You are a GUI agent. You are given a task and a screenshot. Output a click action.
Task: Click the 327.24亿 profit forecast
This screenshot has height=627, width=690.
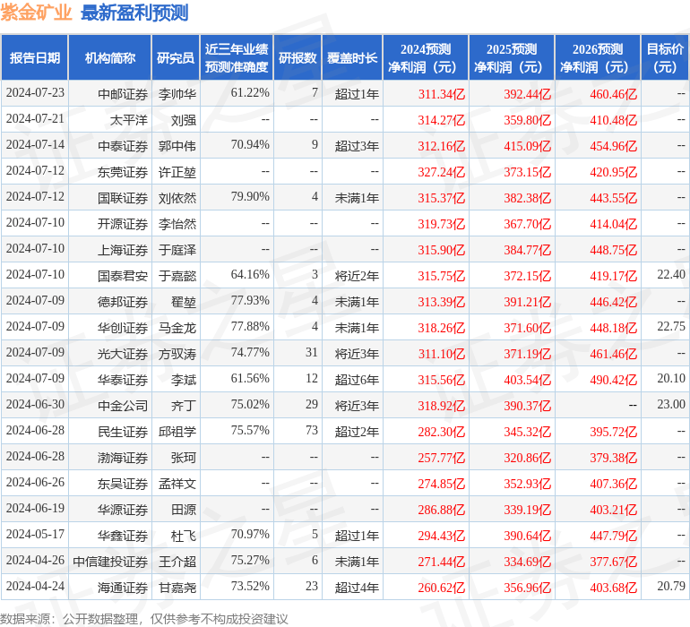pyautogui.click(x=442, y=172)
